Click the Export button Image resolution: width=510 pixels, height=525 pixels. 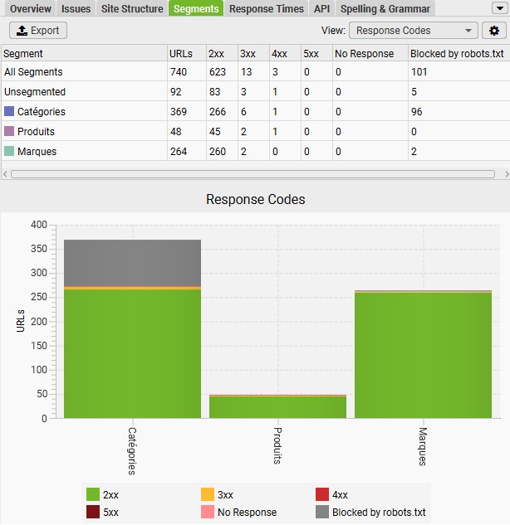click(x=38, y=31)
